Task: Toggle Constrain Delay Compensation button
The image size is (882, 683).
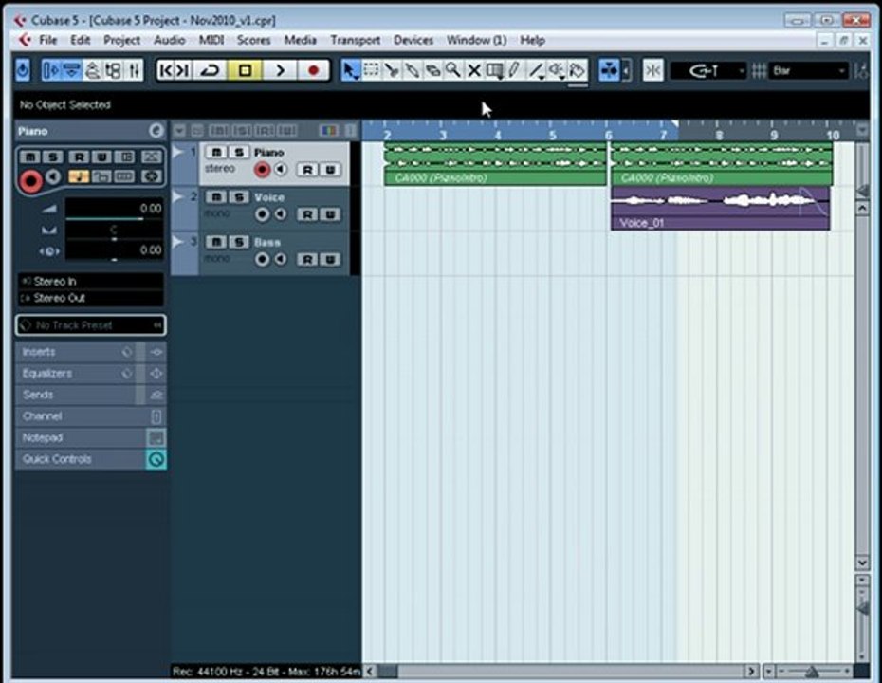Action: coord(23,70)
